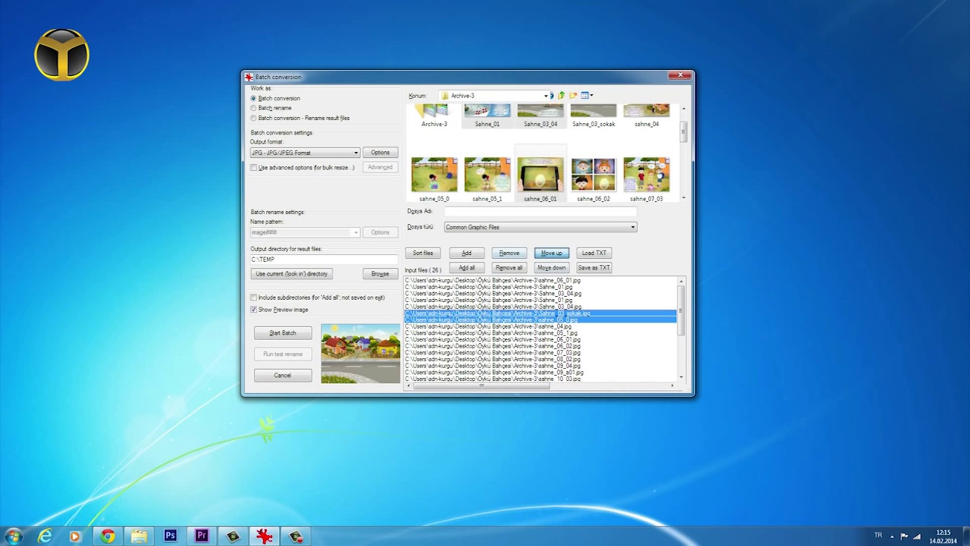Launch Google Chrome from the taskbar
970x546 pixels.
[x=108, y=535]
